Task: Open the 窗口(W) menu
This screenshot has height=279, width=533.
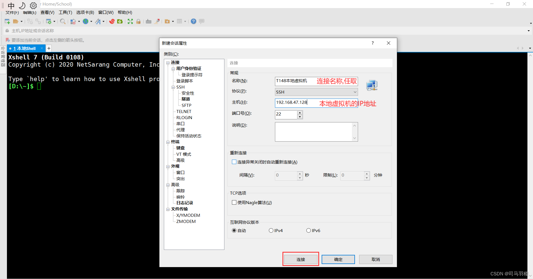Action: click(106, 12)
